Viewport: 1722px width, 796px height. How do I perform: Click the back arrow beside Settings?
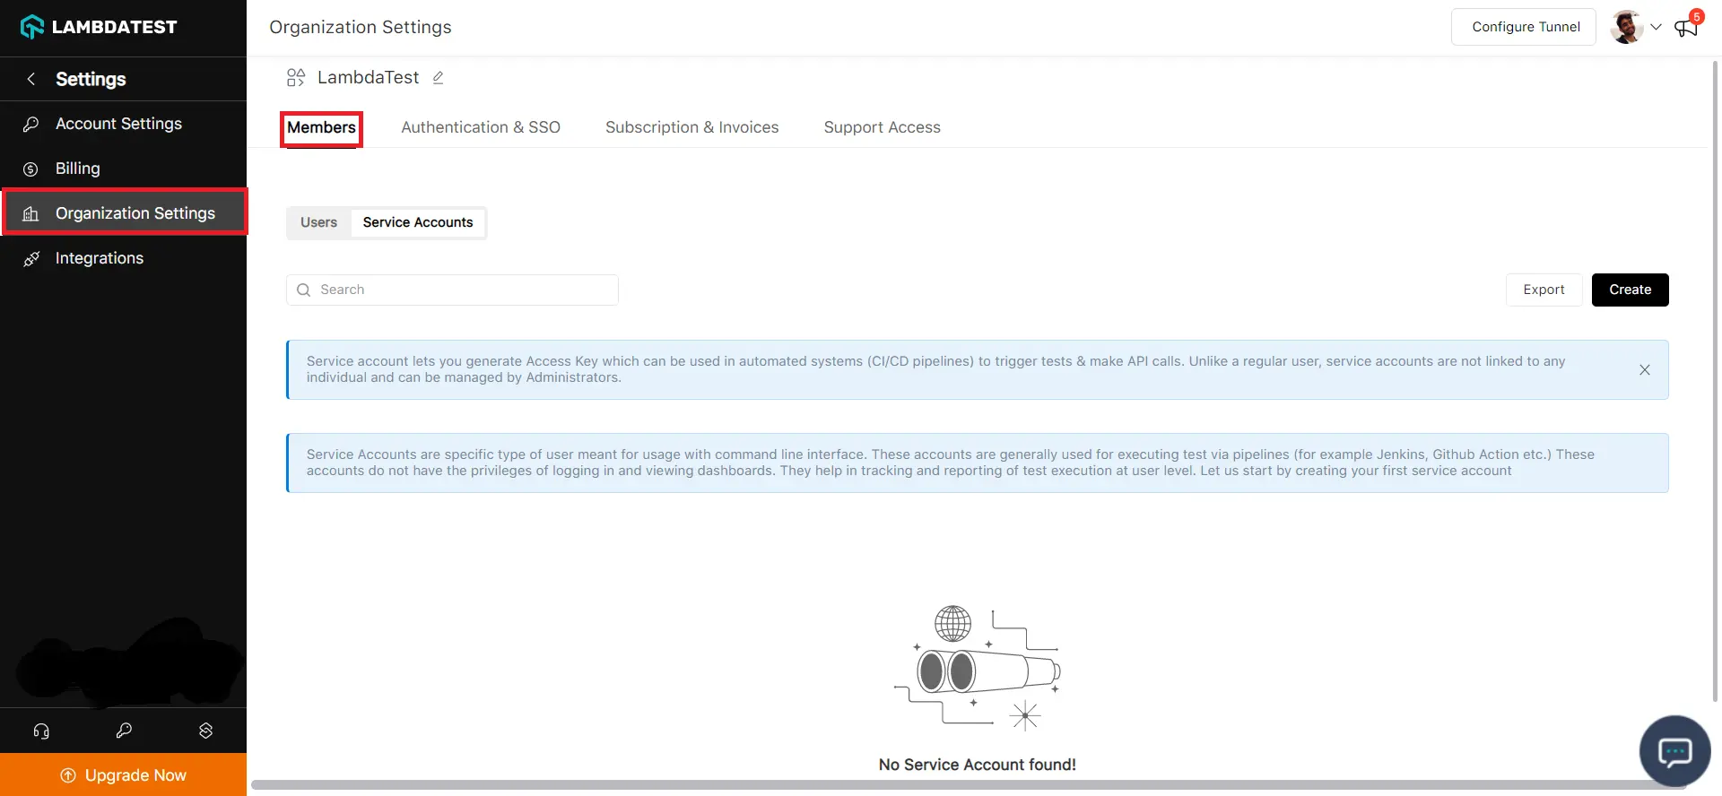pos(31,79)
